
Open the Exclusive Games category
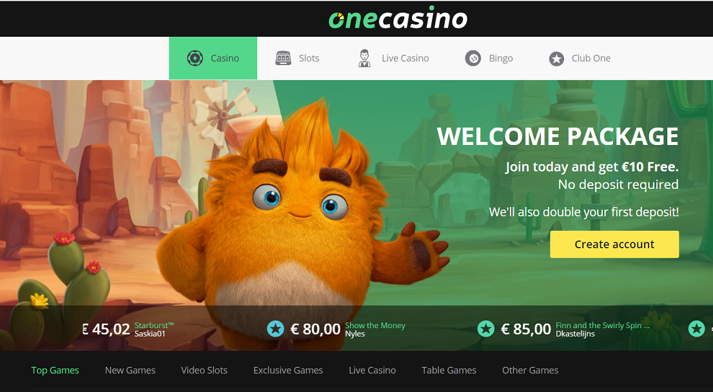(x=288, y=370)
